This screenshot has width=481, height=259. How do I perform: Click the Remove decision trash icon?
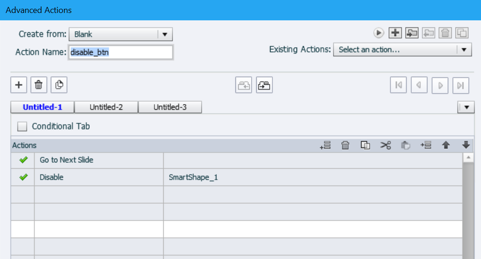tap(39, 85)
